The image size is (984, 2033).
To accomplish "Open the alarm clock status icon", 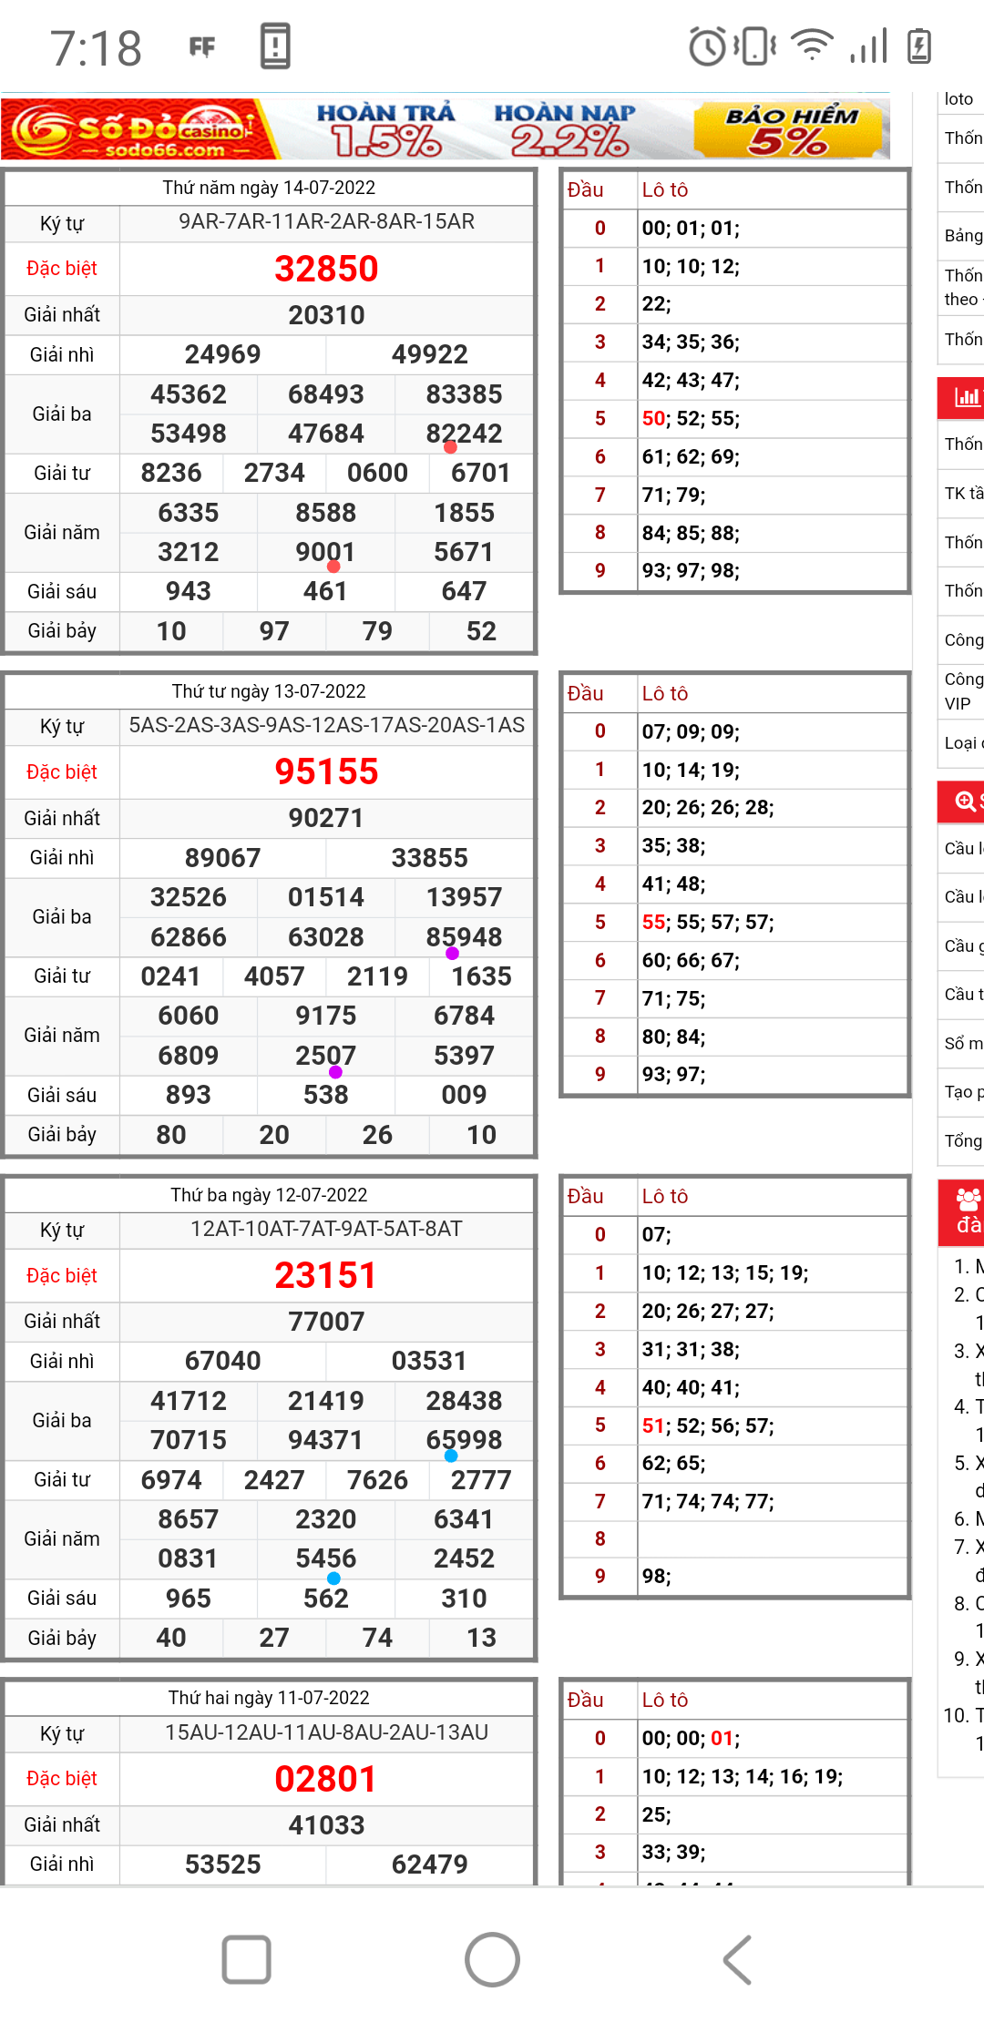I will click(707, 46).
